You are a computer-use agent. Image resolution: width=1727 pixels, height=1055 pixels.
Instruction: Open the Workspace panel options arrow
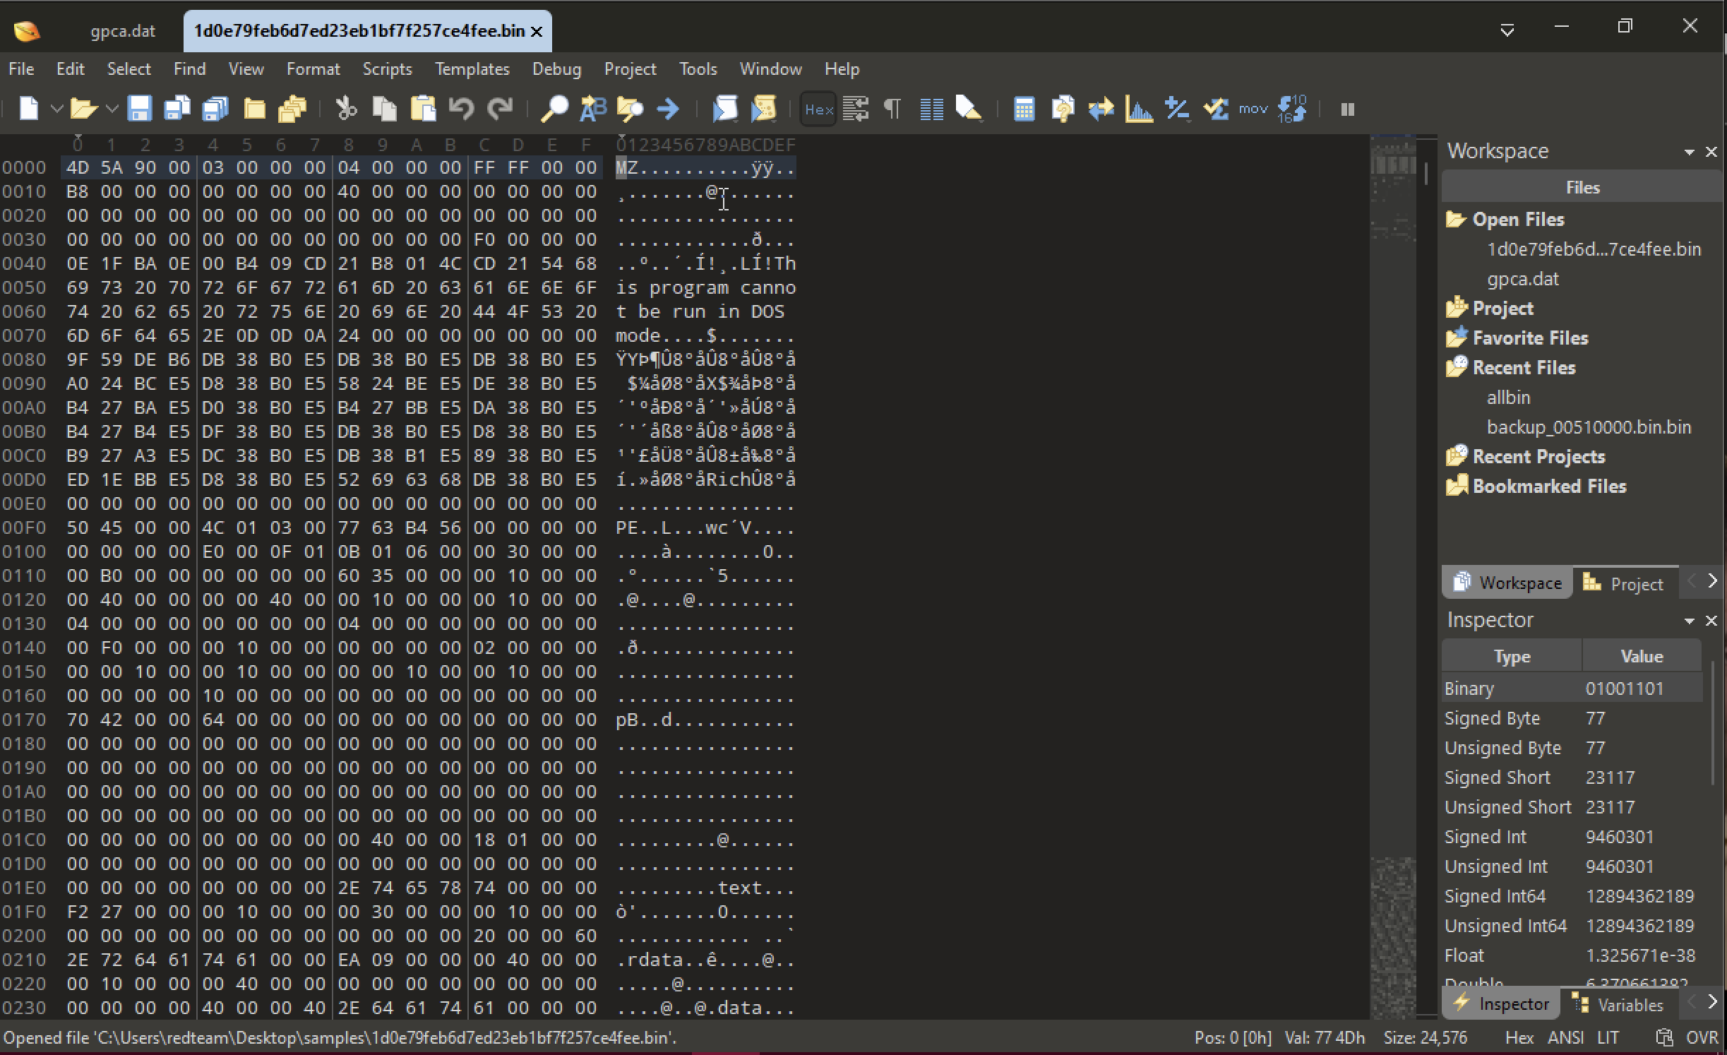pyautogui.click(x=1689, y=152)
